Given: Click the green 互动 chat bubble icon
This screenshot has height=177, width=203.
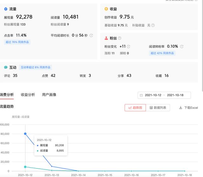Looking at the screenshot, I should pos(6,67).
